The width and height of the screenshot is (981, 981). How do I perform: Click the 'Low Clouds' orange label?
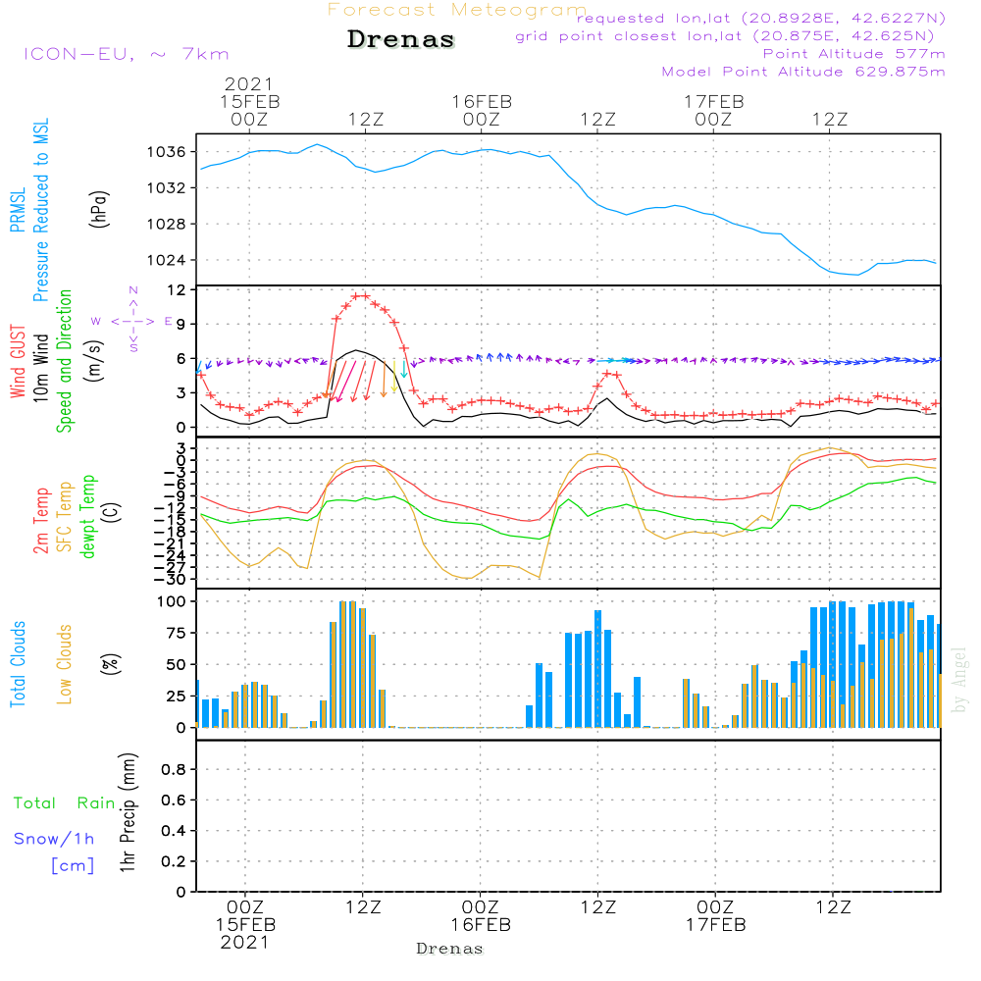pos(65,664)
